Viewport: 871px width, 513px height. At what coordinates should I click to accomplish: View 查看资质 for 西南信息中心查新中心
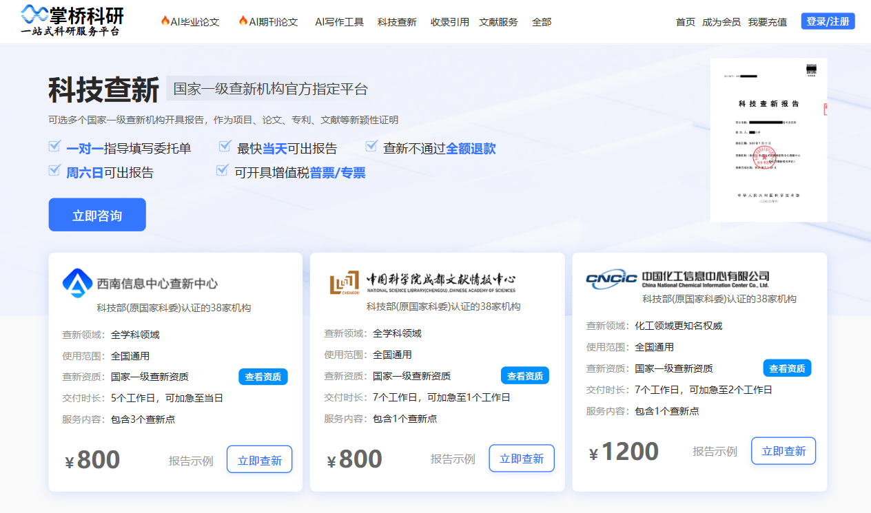(x=263, y=377)
